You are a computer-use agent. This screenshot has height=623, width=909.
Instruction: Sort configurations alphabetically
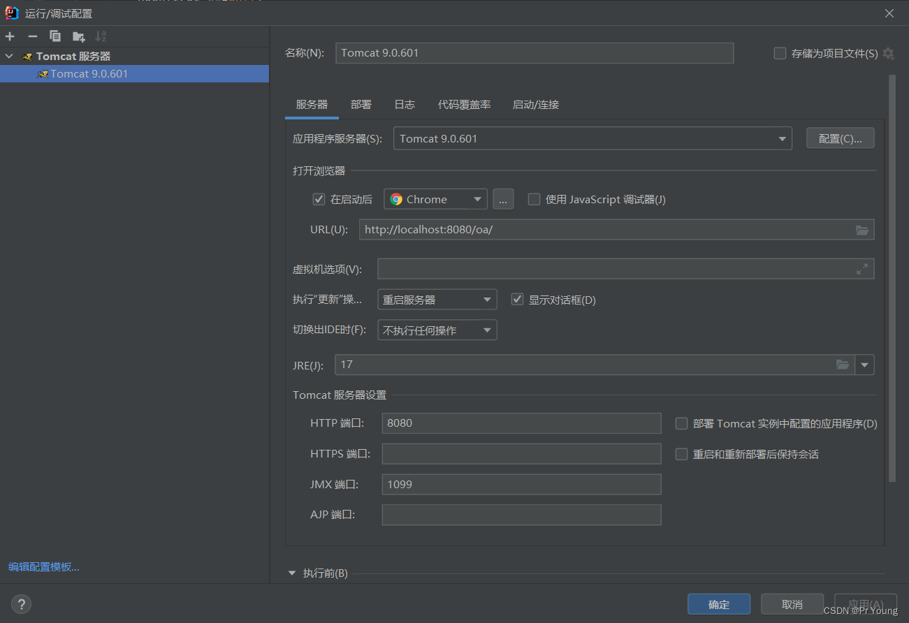[101, 36]
